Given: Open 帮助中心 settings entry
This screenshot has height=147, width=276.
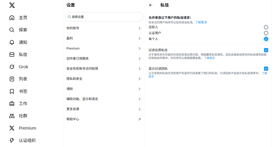Looking at the screenshot, I should [x=104, y=119].
